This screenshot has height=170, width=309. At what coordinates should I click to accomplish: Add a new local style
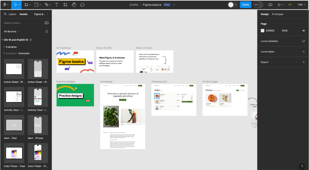tap(304, 52)
